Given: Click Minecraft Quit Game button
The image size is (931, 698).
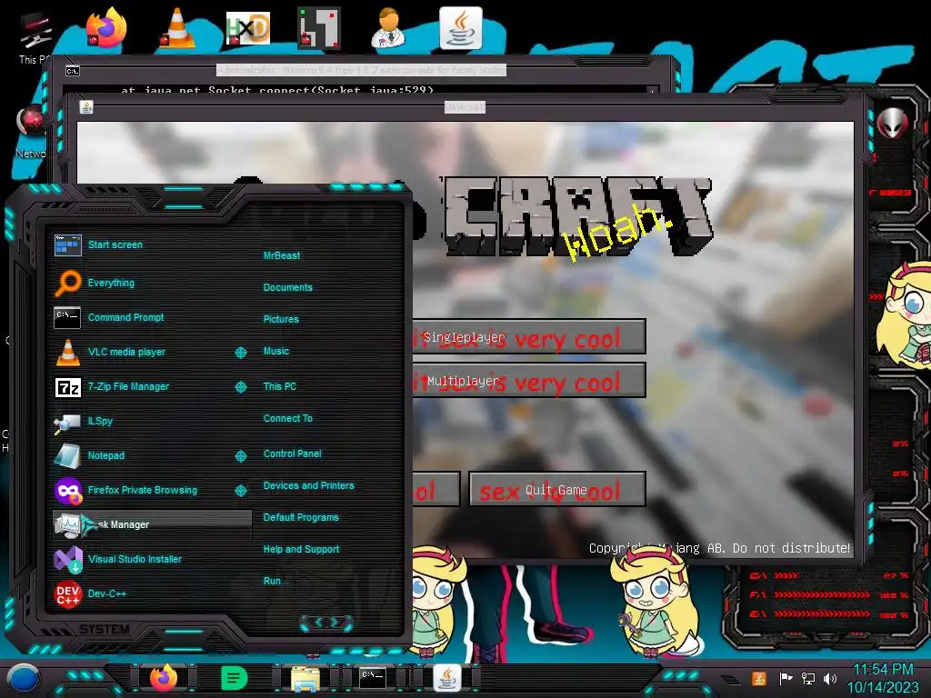Looking at the screenshot, I should tap(557, 490).
